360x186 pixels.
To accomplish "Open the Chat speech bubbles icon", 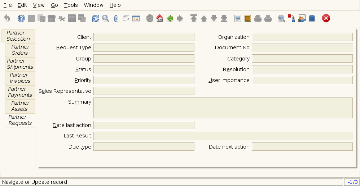I will (126, 18).
